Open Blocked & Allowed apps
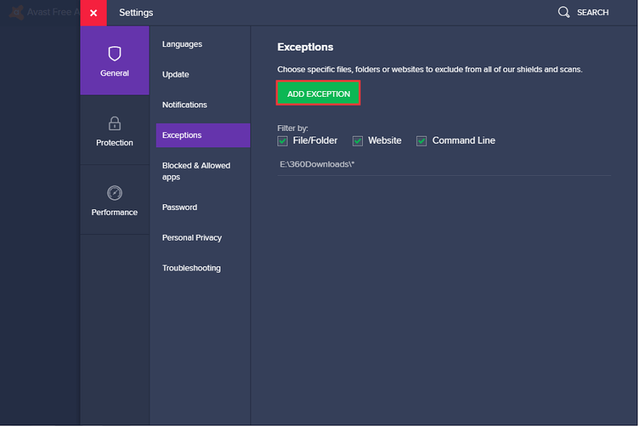The width and height of the screenshot is (639, 427). click(196, 171)
